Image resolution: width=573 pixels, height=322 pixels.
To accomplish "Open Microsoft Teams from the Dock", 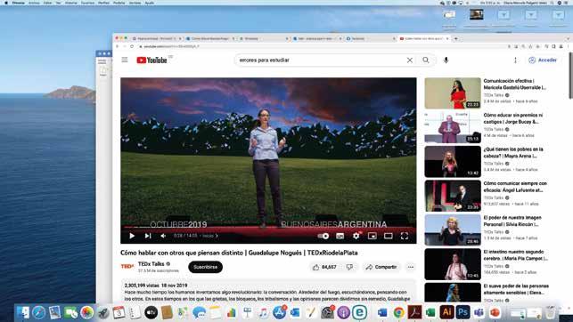I will point(479,312).
